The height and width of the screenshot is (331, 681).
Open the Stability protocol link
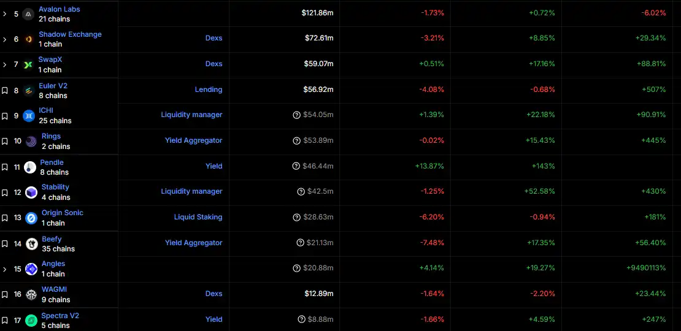tap(55, 187)
